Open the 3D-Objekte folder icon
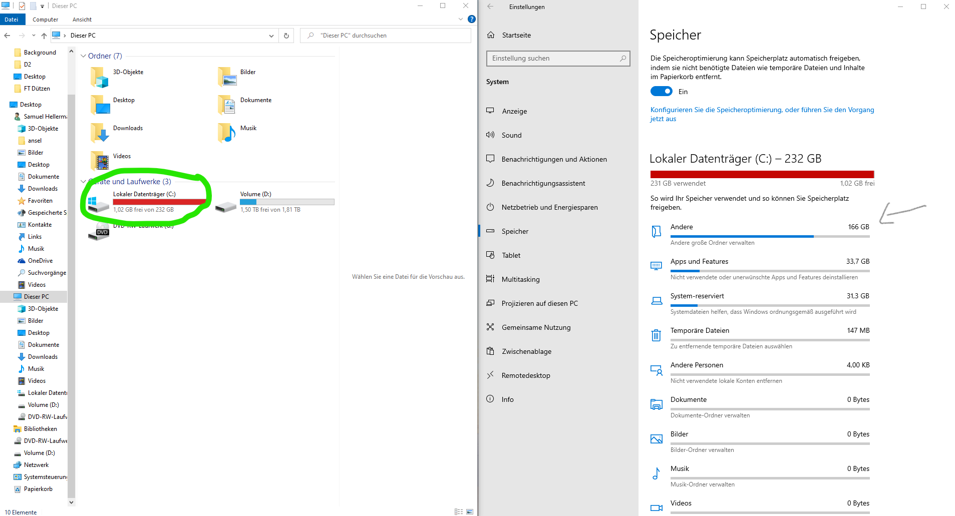Viewport: 955px width, 516px height. click(x=100, y=78)
